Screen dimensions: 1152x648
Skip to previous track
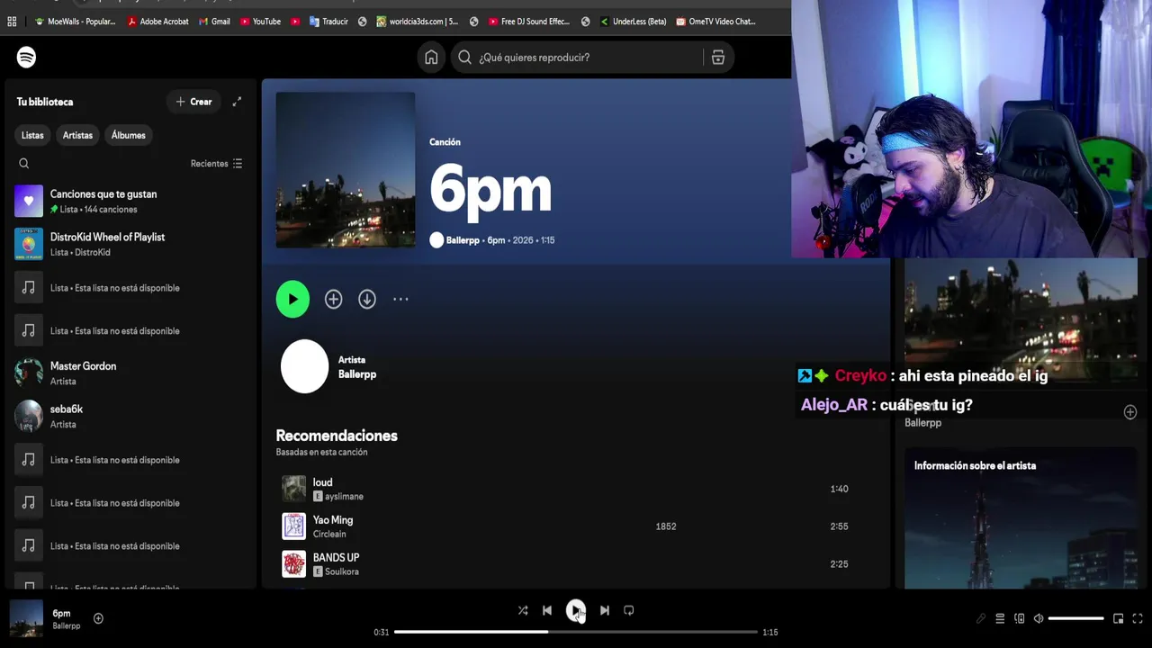[x=547, y=610]
